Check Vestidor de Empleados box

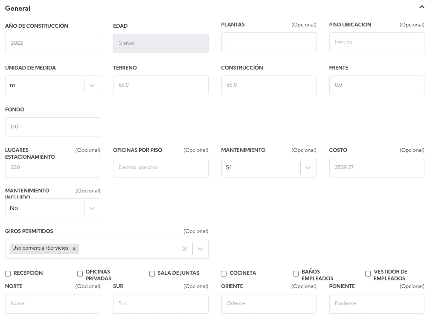(368, 274)
